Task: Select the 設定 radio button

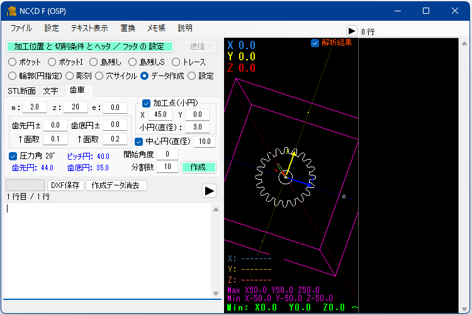Action: pos(192,76)
